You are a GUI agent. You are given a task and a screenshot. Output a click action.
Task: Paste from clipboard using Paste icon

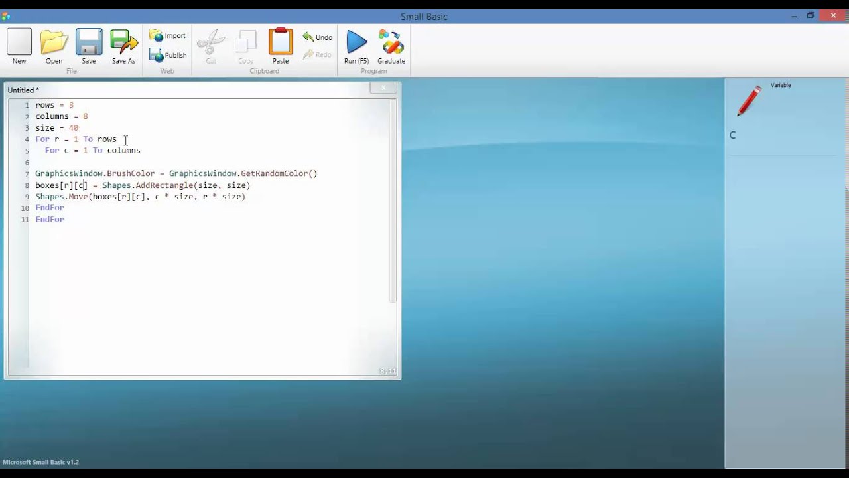click(x=281, y=46)
